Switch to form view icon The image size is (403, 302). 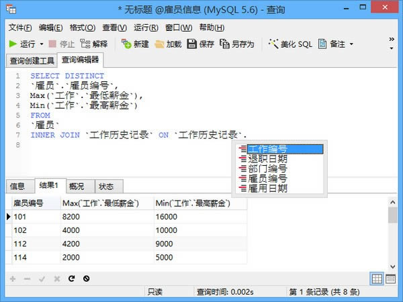(x=391, y=279)
